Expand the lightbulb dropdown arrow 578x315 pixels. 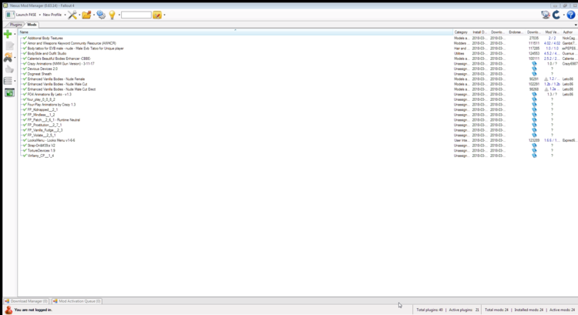coord(119,15)
